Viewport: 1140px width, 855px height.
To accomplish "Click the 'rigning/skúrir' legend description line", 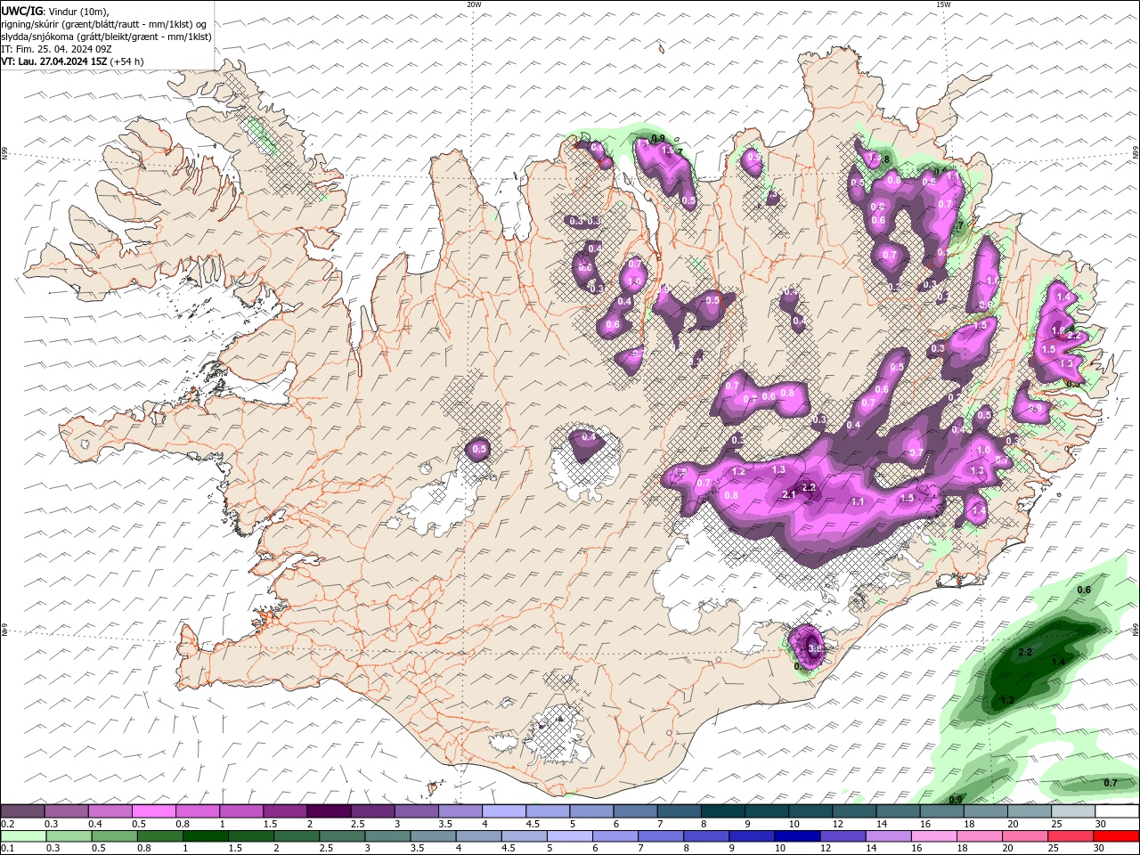I will (105, 24).
